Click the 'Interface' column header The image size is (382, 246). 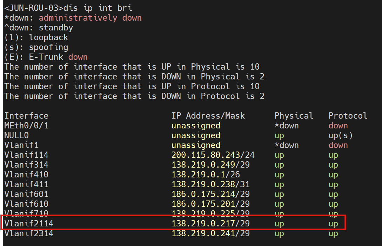[26, 116]
